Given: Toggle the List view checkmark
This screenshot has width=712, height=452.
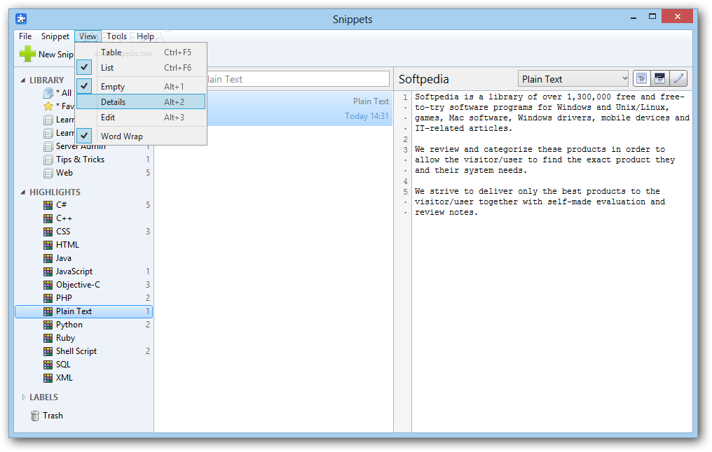Looking at the screenshot, I should (85, 67).
